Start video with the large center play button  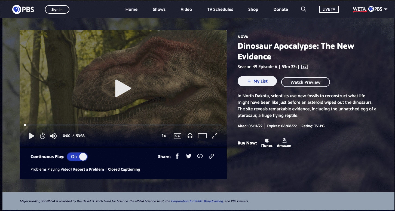[x=123, y=88]
